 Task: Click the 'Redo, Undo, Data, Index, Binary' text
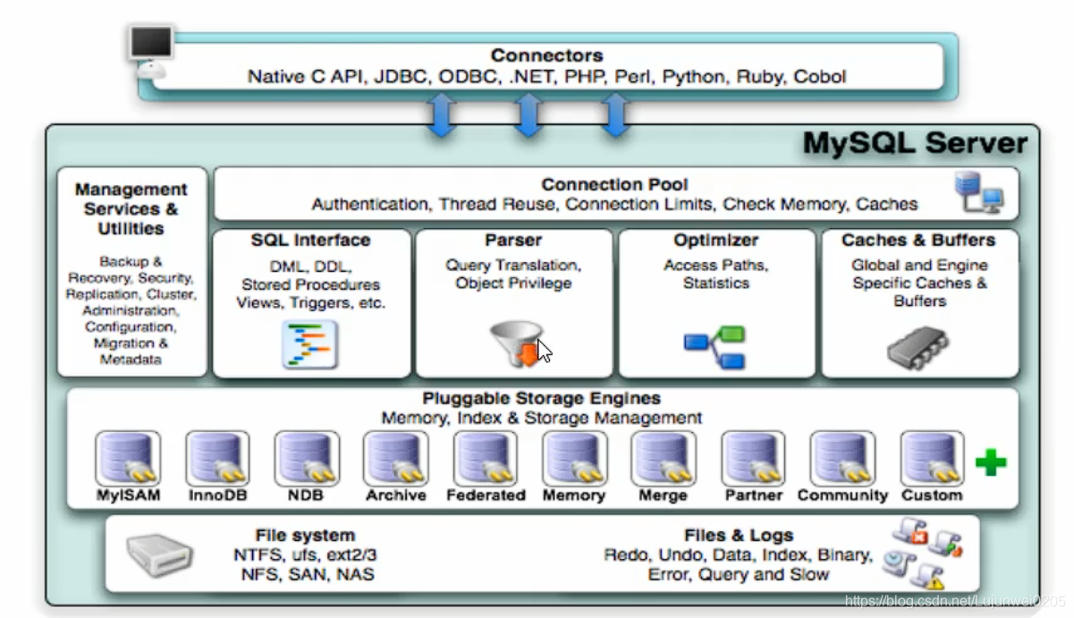point(739,555)
